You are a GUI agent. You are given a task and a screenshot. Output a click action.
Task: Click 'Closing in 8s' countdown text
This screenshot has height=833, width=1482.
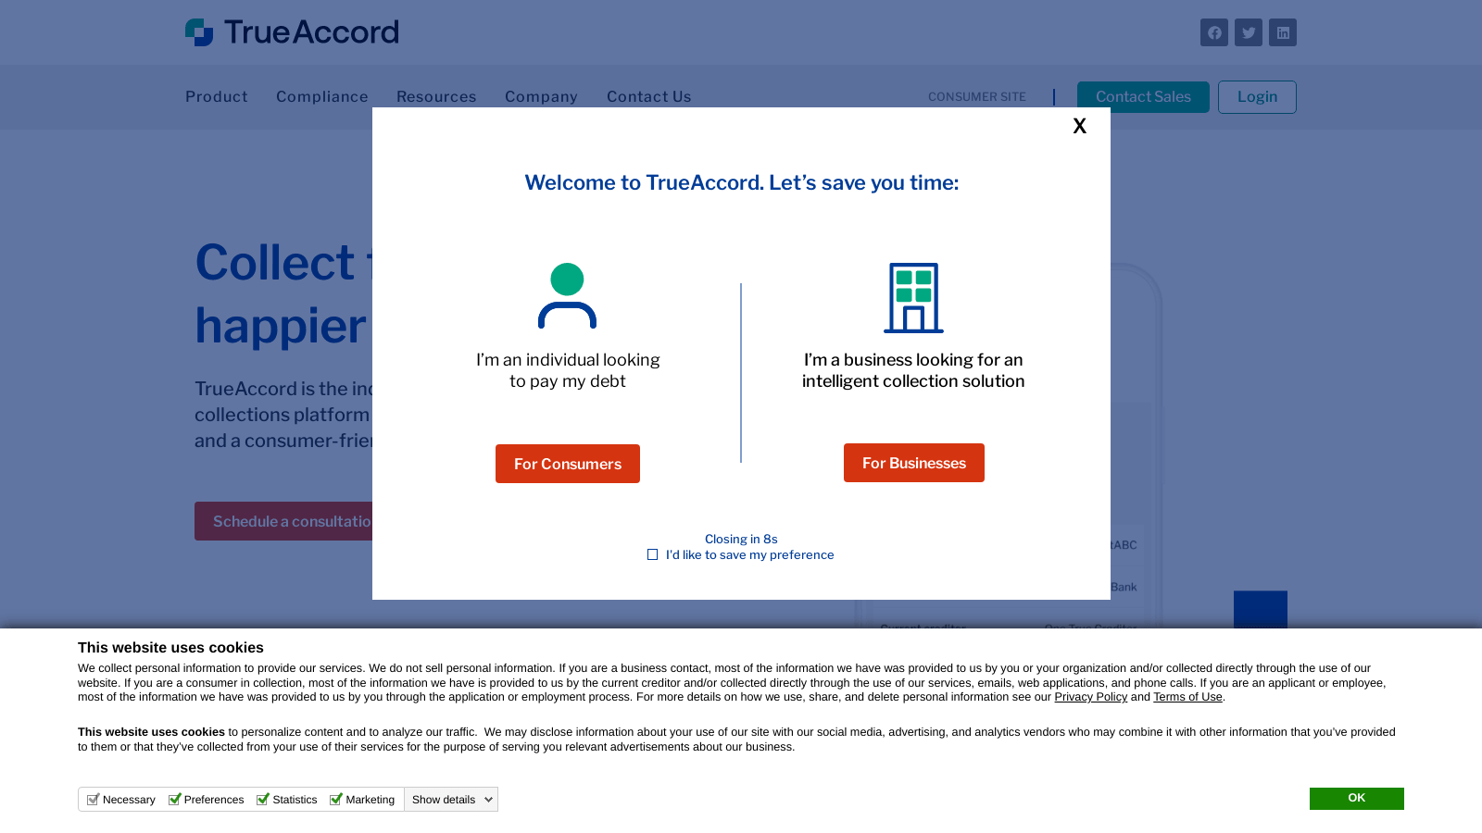741,539
